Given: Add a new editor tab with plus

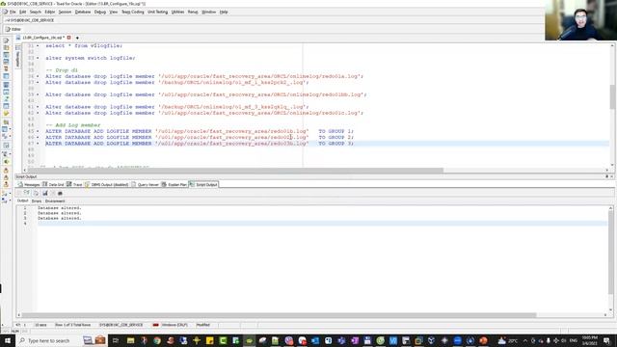Looking at the screenshot, I should tap(77, 38).
